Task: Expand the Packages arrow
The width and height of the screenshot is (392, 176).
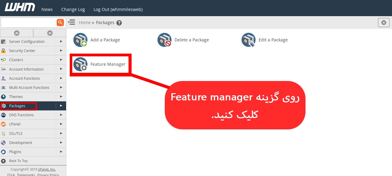Action: (61, 106)
